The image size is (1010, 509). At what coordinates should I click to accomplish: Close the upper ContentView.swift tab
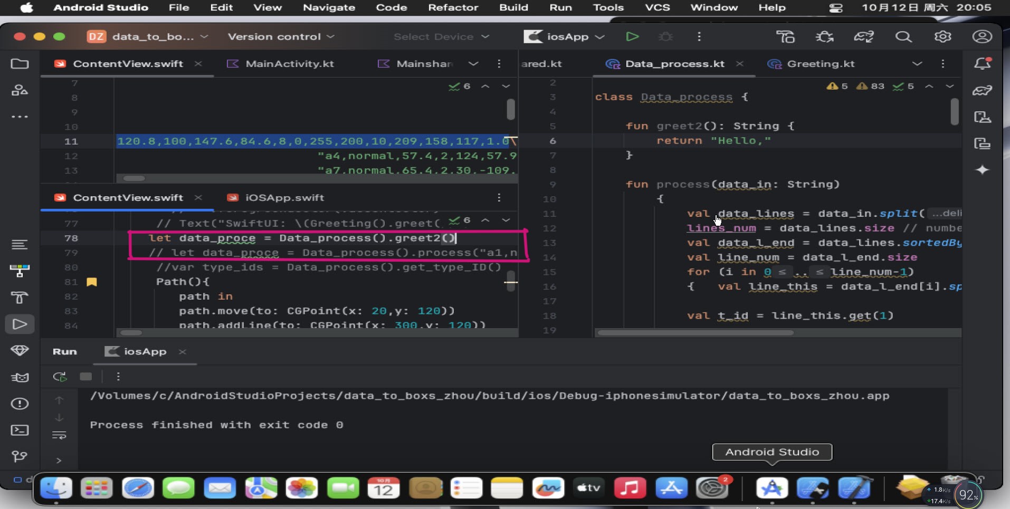pyautogui.click(x=198, y=64)
